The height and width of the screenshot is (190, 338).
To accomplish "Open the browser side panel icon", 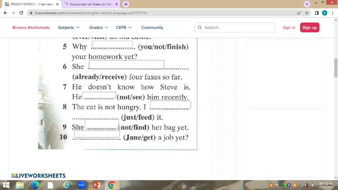I will tap(317, 13).
